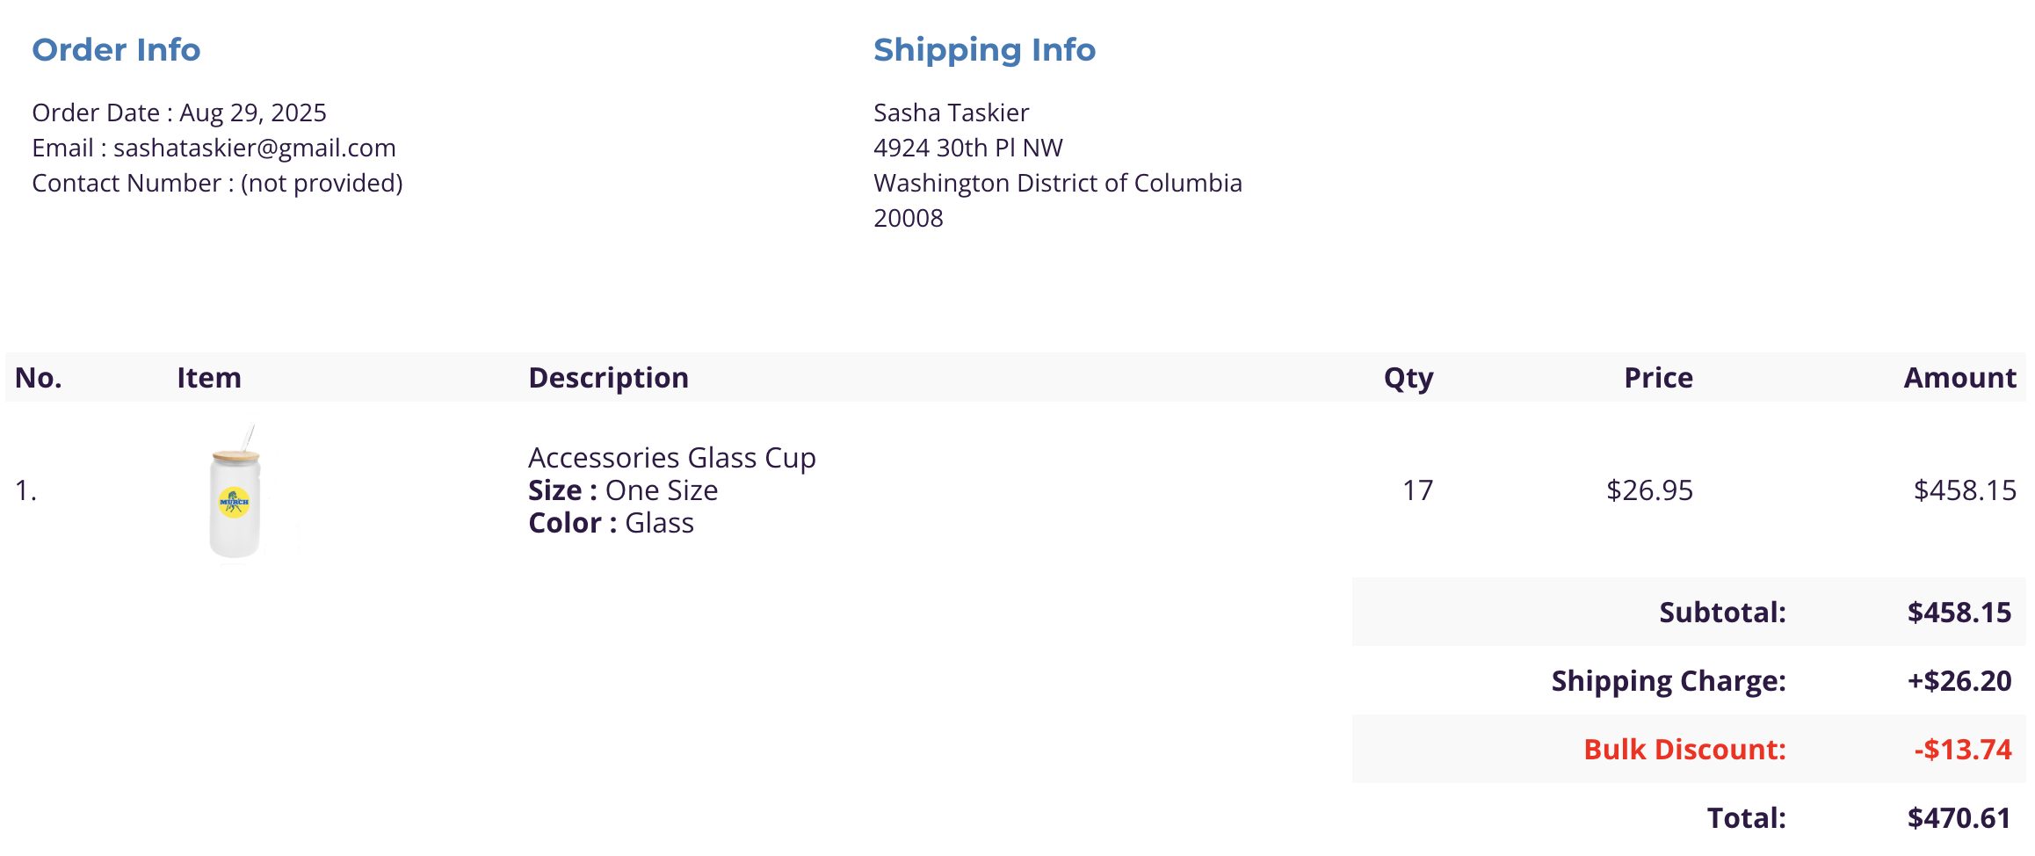The width and height of the screenshot is (2035, 856).
Task: Click the Order Date Aug 29, 2025 line
Action: [x=179, y=112]
